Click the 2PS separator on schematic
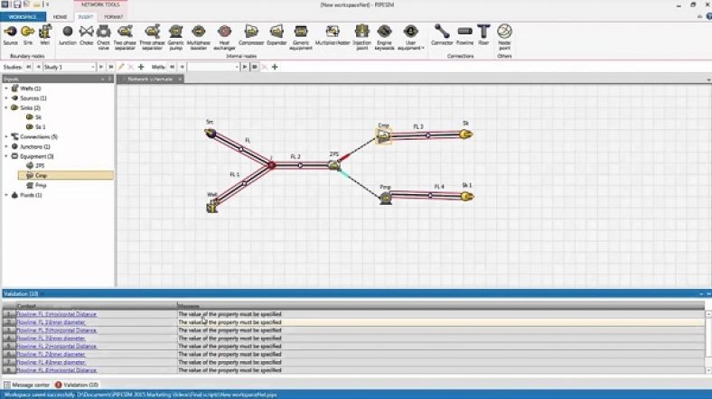 334,165
